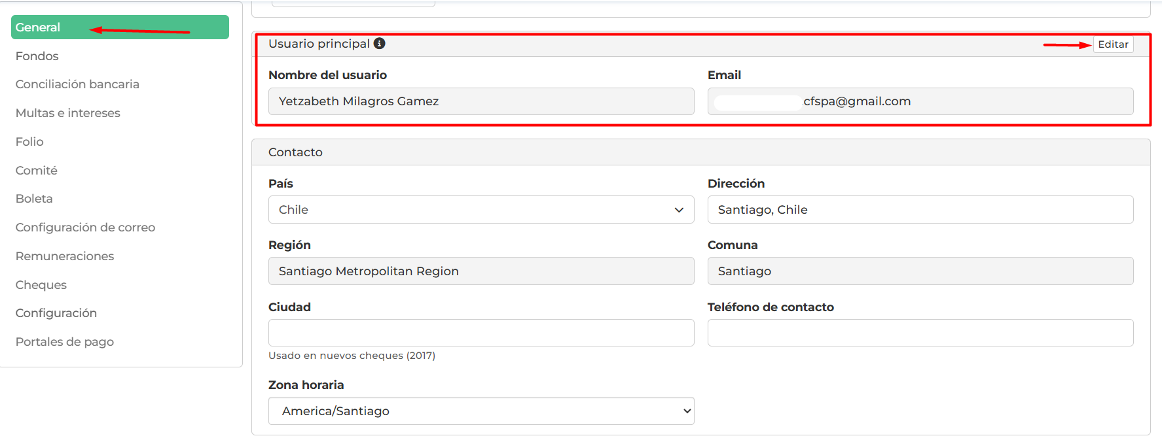Select Portales de pago
This screenshot has width=1162, height=438.
[x=65, y=342]
